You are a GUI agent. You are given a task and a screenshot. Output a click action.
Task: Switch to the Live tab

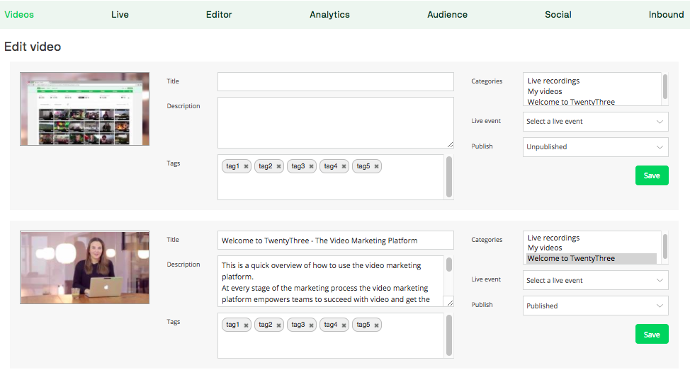[120, 14]
